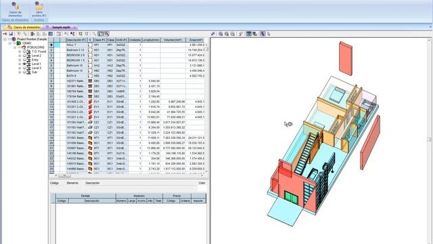Click the orange 12 numbering icon
Screen dimensions: 433x244
[x=80, y=34]
